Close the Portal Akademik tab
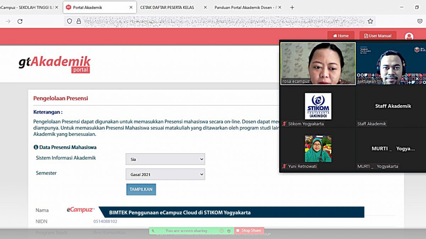 pyautogui.click(x=131, y=7)
